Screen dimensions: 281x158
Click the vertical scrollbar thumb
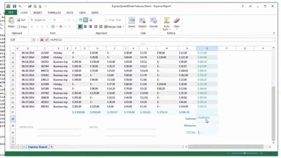tap(273, 113)
